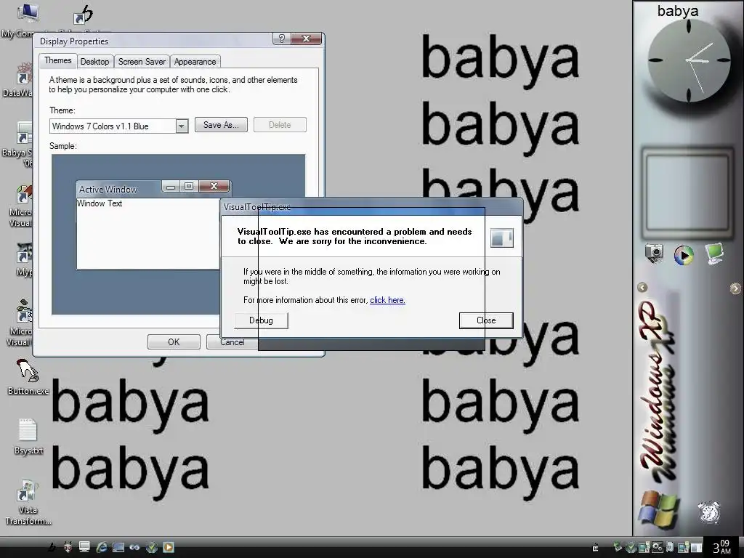Image resolution: width=744 pixels, height=558 pixels.
Task: Open the desktop shortcut with cursive b icon
Action: point(84,15)
